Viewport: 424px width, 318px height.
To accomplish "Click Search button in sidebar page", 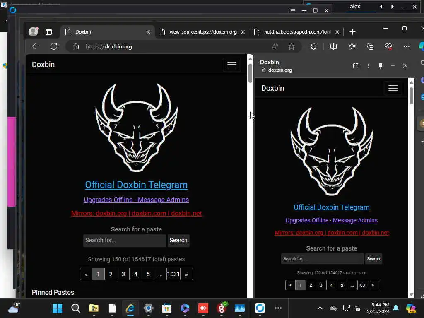I will 373,259.
